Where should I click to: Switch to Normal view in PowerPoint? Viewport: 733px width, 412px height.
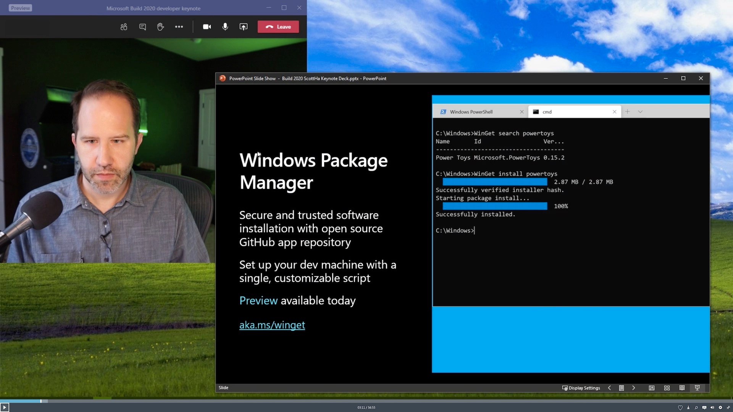click(x=652, y=388)
